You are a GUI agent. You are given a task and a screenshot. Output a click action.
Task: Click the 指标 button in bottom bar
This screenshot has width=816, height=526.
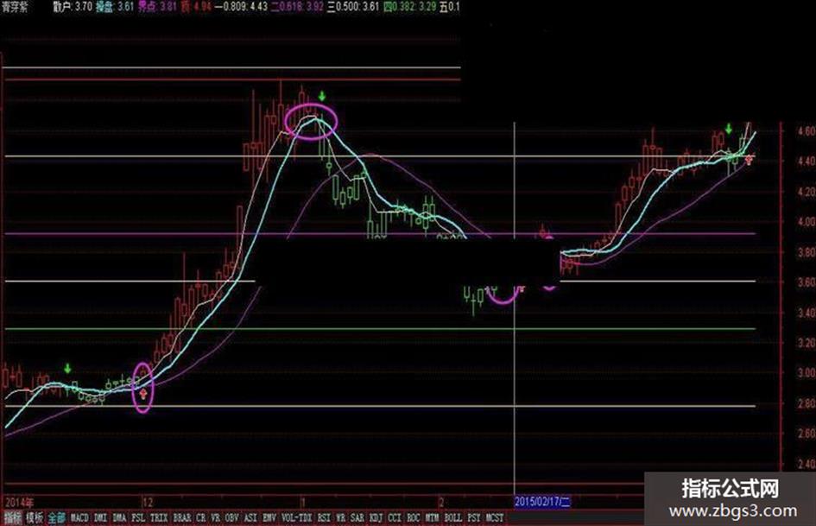pyautogui.click(x=12, y=518)
